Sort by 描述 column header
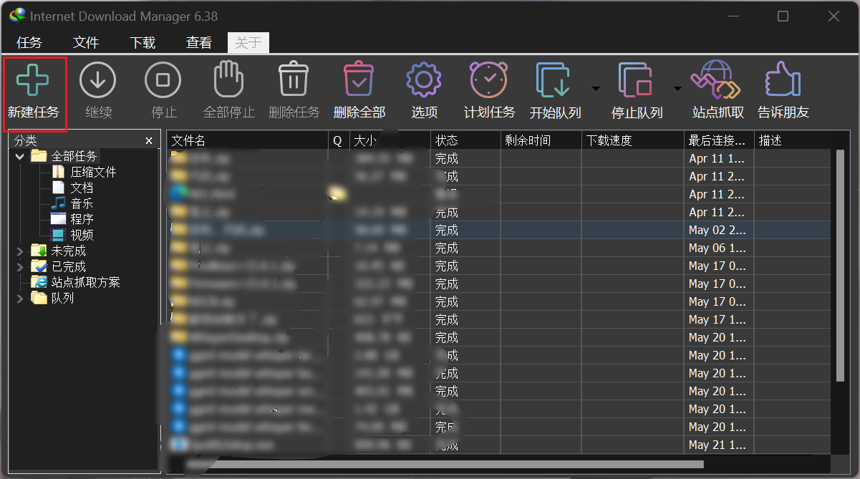 pos(792,140)
